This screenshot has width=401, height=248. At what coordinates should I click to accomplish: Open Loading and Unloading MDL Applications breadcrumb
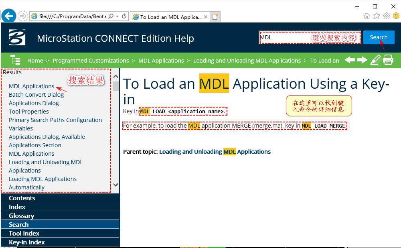pyautogui.click(x=247, y=61)
